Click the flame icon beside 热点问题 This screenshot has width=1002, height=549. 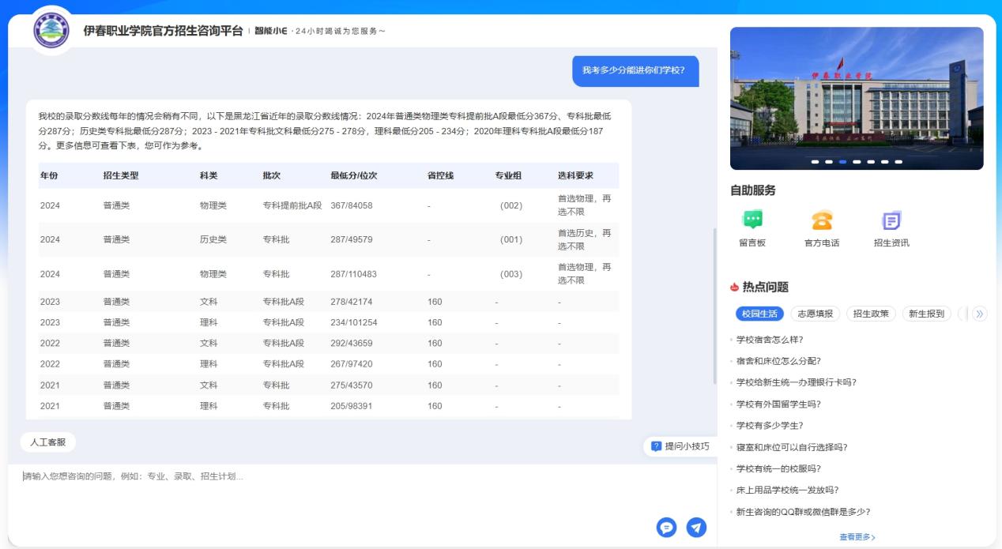click(735, 288)
